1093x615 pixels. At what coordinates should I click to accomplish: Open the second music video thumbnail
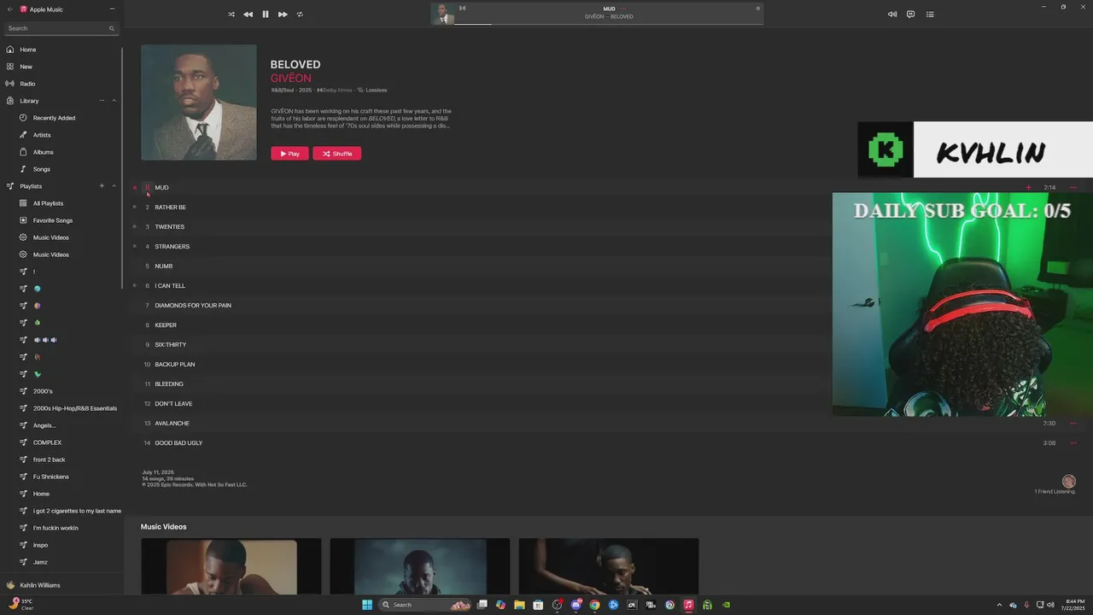click(x=419, y=565)
